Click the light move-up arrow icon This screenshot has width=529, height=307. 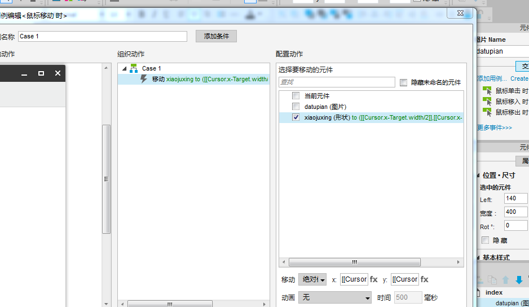coord(505,280)
